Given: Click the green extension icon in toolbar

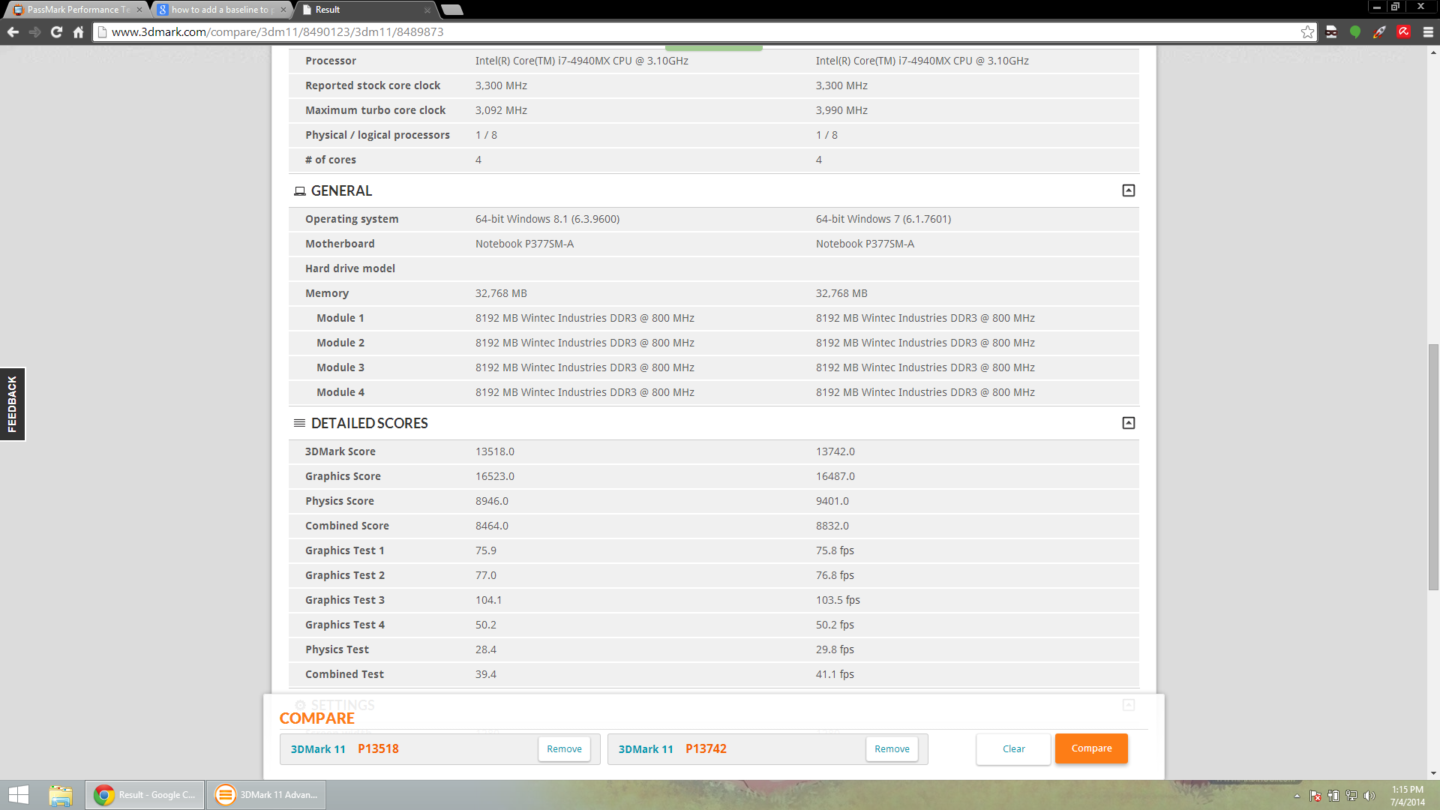Looking at the screenshot, I should point(1355,31).
